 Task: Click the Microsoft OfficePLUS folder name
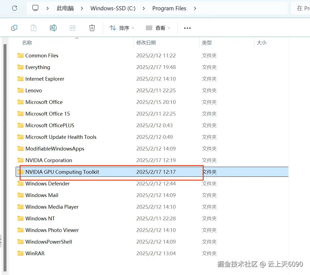point(50,125)
